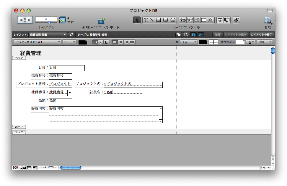Toggle Underline formatting
The width and height of the screenshot is (287, 186).
106,42
